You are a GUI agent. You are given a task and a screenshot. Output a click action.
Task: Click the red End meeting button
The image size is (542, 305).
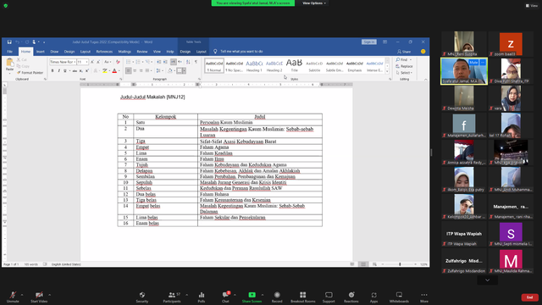529,297
